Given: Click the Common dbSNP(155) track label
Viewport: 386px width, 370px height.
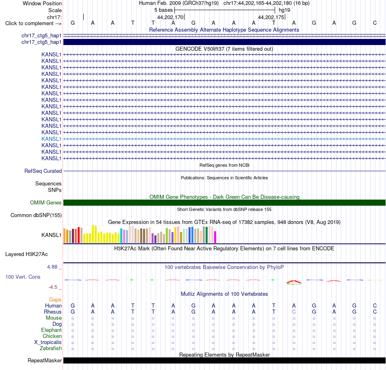Looking at the screenshot, I should click(36, 215).
